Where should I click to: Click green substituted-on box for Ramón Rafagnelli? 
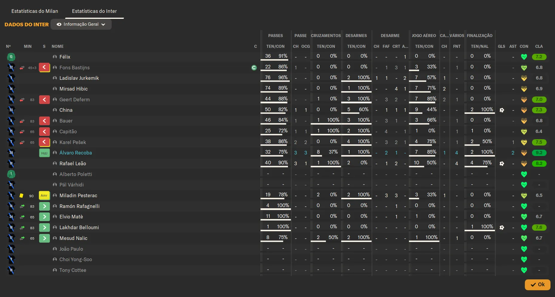click(44, 206)
